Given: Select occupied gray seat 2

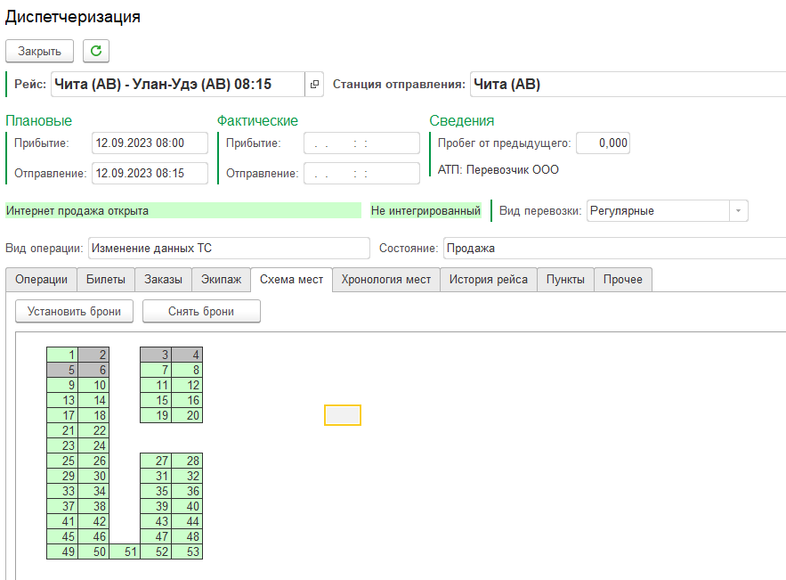Looking at the screenshot, I should 93,355.
